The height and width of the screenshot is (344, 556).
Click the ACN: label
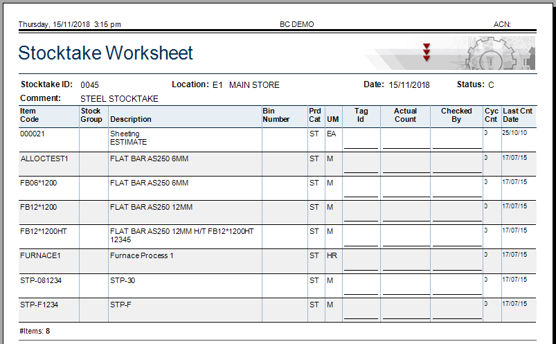[x=502, y=24]
